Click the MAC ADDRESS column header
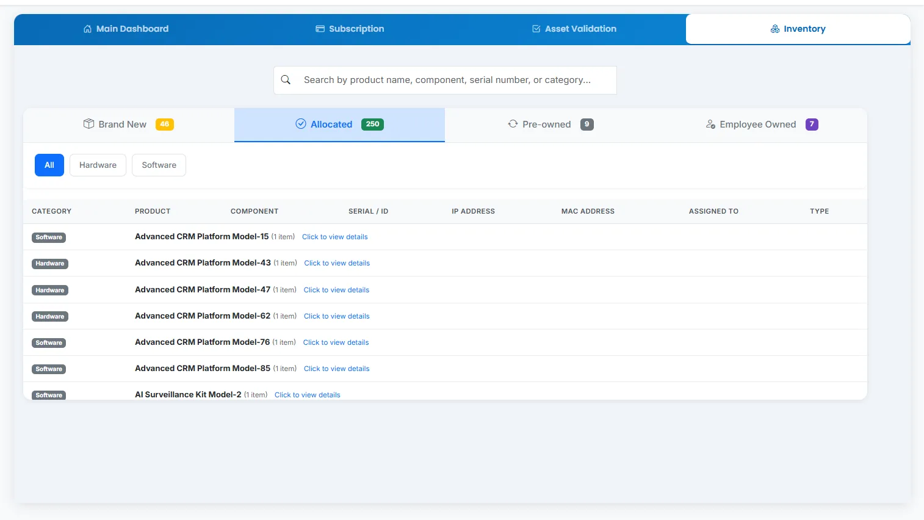The height and width of the screenshot is (520, 924). 588,211
